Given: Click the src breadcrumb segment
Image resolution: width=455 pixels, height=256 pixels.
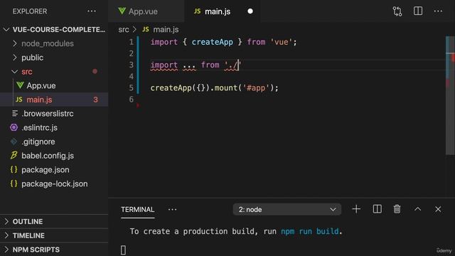Looking at the screenshot, I should [x=124, y=30].
